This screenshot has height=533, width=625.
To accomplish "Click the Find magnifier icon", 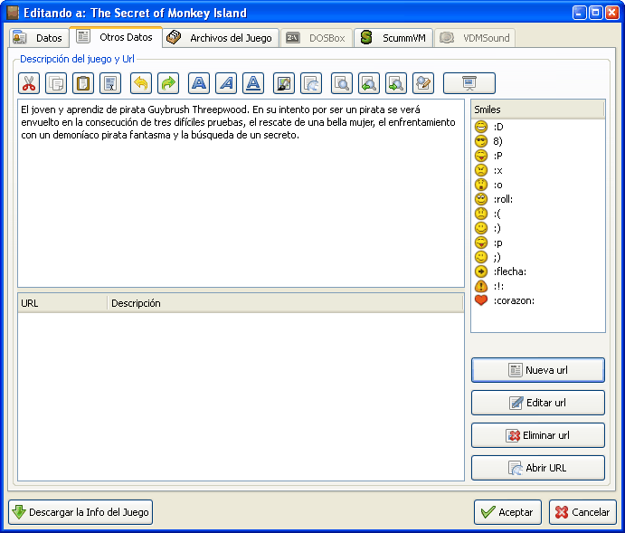I will [x=342, y=83].
